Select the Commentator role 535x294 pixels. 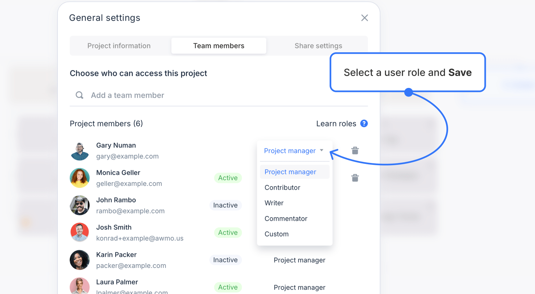[x=286, y=218]
